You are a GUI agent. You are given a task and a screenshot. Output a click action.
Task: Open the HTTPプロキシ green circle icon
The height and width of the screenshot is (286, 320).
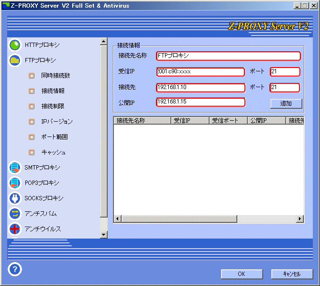(15, 45)
